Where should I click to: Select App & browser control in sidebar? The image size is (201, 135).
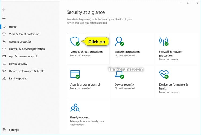point(23,56)
